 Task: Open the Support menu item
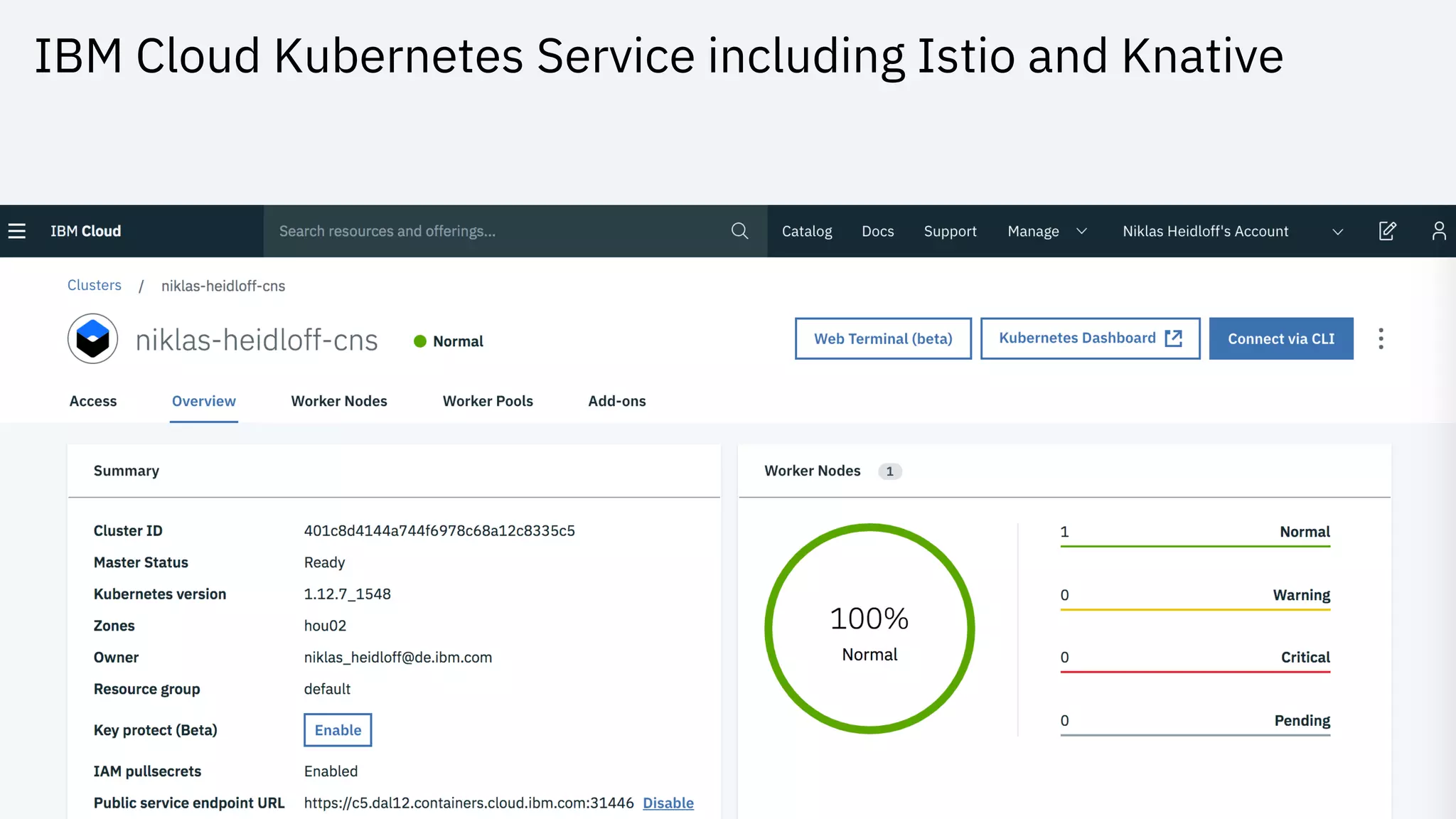pyautogui.click(x=950, y=231)
